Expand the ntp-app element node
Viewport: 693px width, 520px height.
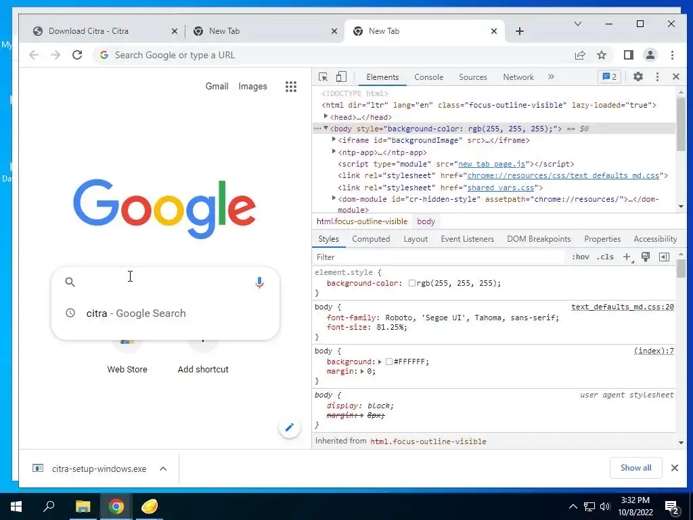(334, 151)
